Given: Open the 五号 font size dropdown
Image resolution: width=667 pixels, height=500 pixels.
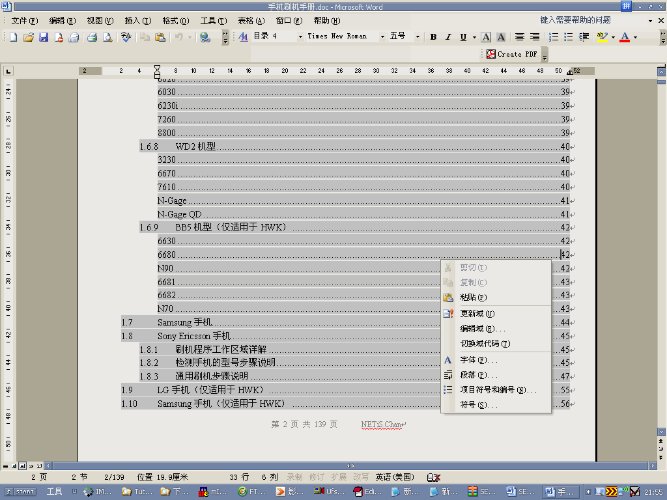Looking at the screenshot, I should pyautogui.click(x=418, y=36).
